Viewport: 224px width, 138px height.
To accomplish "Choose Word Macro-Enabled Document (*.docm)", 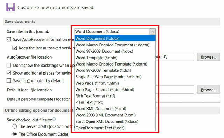I will pyautogui.click(x=115, y=45).
